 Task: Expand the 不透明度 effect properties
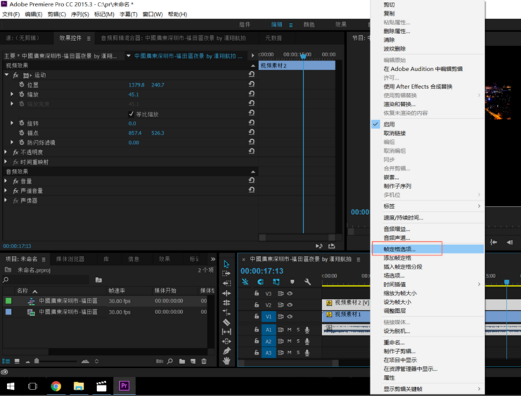tap(6, 153)
